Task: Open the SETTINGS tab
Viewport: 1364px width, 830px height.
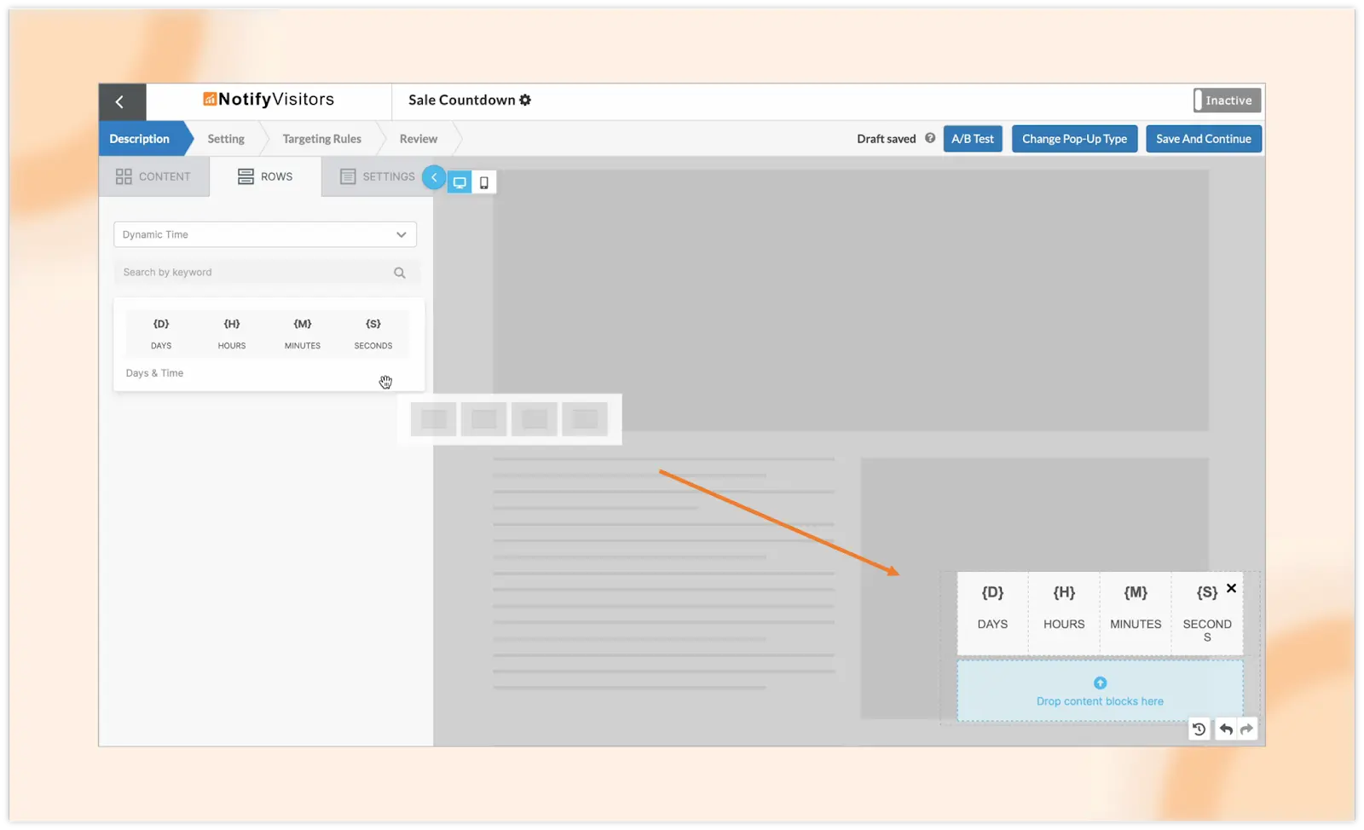Action: point(378,176)
